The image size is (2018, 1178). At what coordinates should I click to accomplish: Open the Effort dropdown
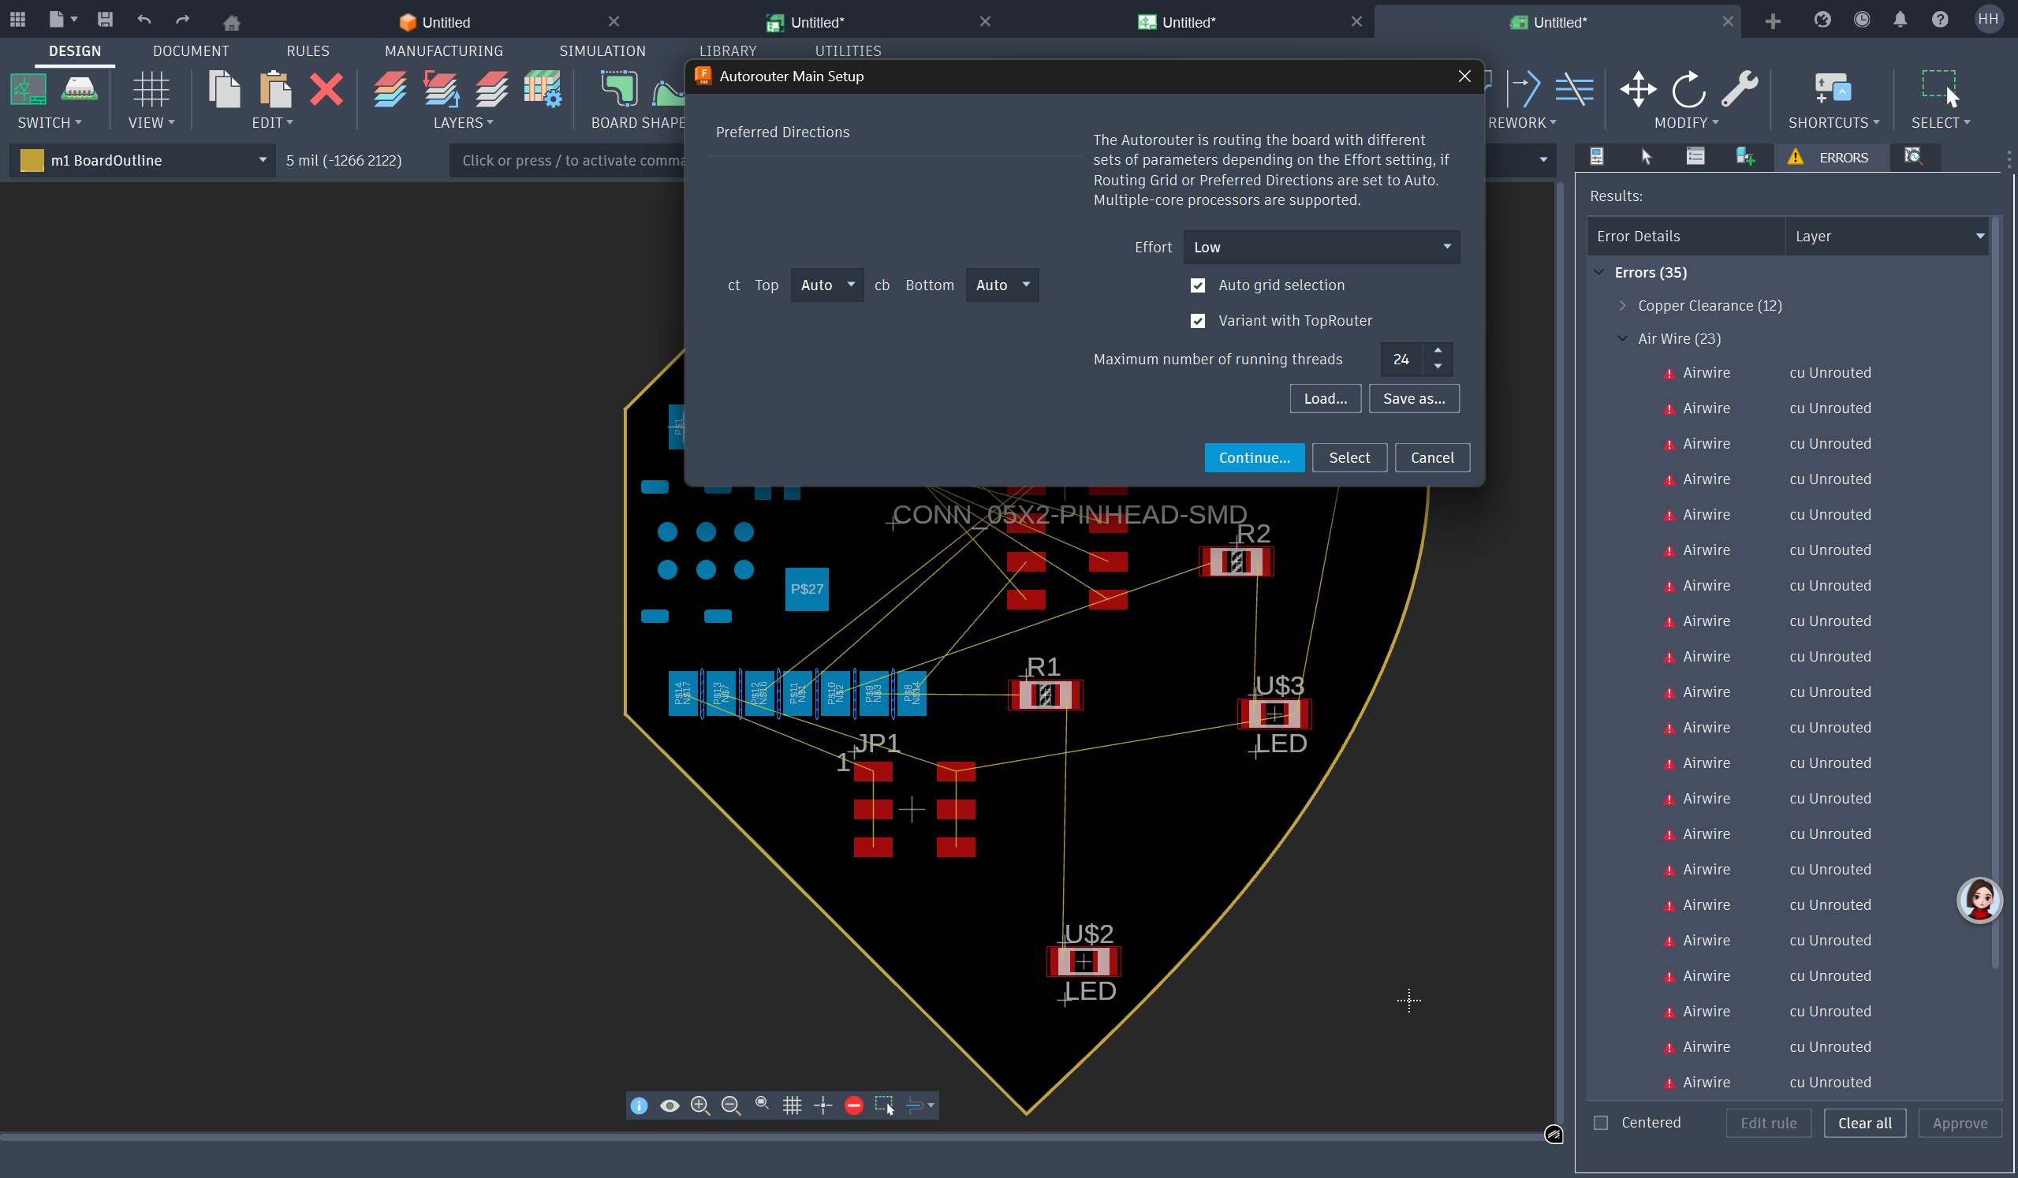[x=1321, y=247]
